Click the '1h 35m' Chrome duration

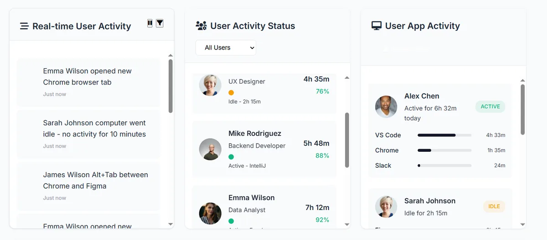click(x=496, y=150)
